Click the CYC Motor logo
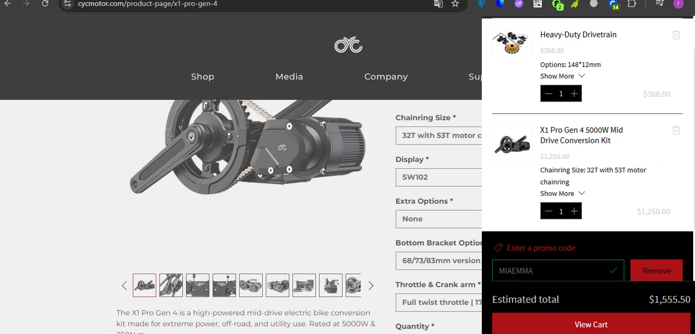The image size is (695, 334). (x=348, y=45)
